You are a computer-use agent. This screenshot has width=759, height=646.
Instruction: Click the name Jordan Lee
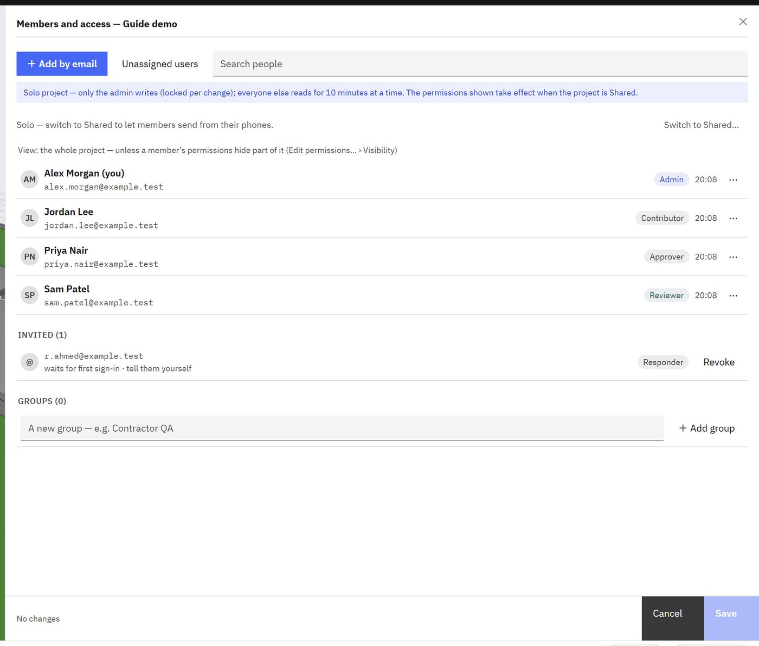pyautogui.click(x=69, y=212)
